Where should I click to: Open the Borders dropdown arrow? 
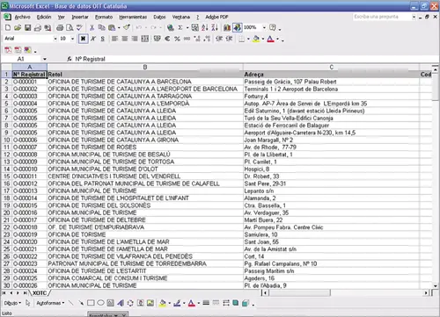[x=248, y=39]
